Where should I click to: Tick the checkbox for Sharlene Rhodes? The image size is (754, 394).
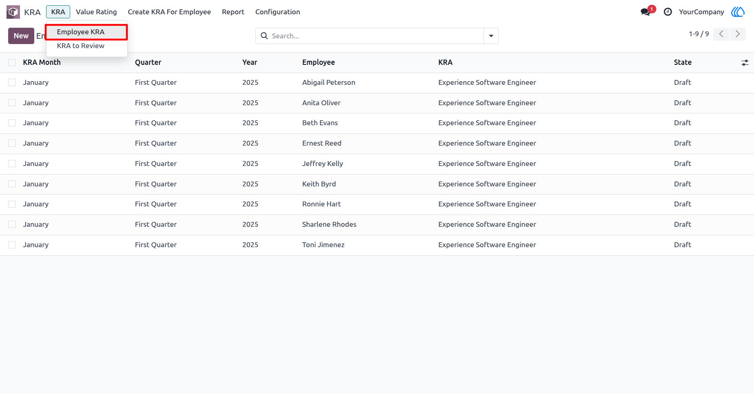pos(12,224)
